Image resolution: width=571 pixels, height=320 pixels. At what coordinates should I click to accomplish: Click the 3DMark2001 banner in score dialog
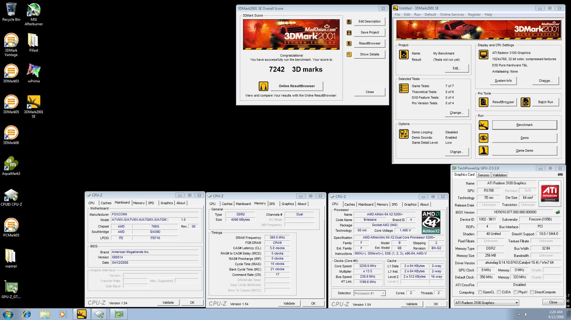coord(291,35)
